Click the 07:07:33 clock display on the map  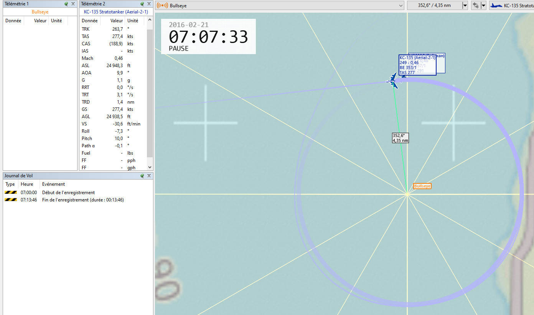pos(208,37)
